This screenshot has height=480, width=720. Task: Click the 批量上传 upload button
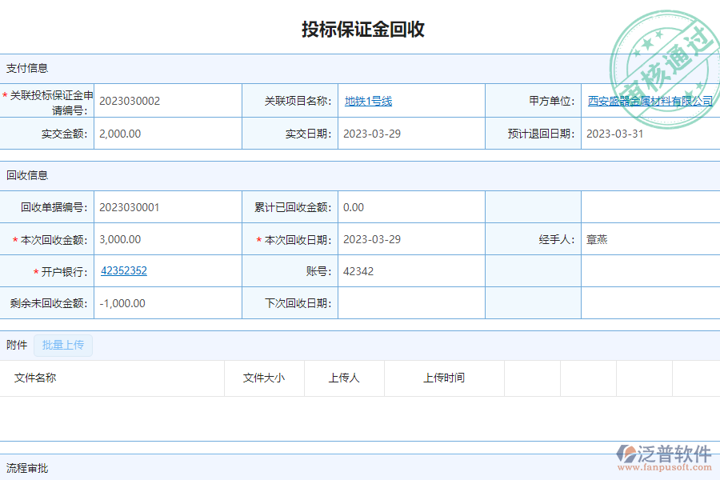pyautogui.click(x=63, y=345)
